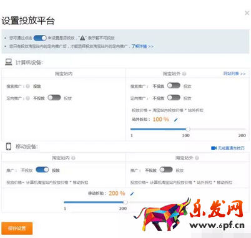Image resolution: width=251 pixels, height=238 pixels.
Task: Open the 网站列表 >> link
Action: pyautogui.click(x=234, y=74)
